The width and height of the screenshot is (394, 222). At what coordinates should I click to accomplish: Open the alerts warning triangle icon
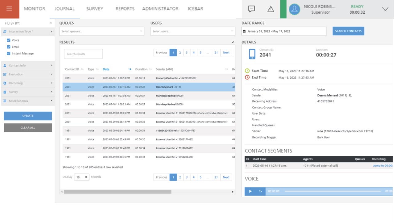[271, 9]
